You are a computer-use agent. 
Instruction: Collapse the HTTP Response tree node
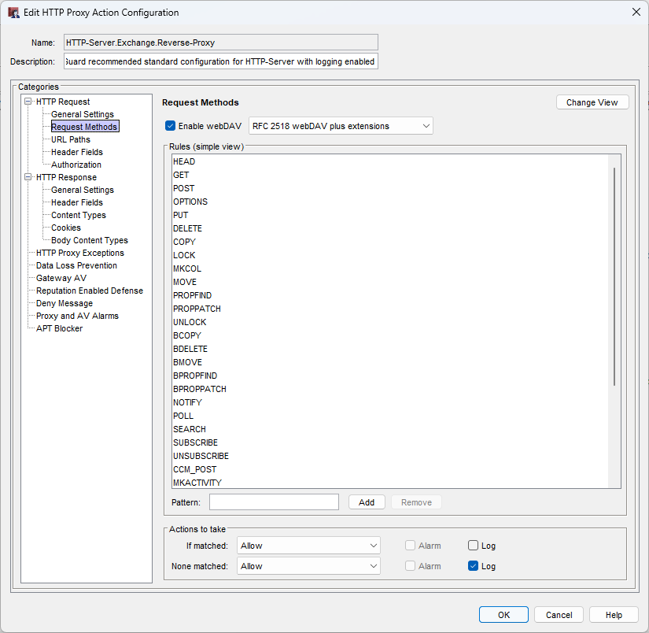coord(28,177)
